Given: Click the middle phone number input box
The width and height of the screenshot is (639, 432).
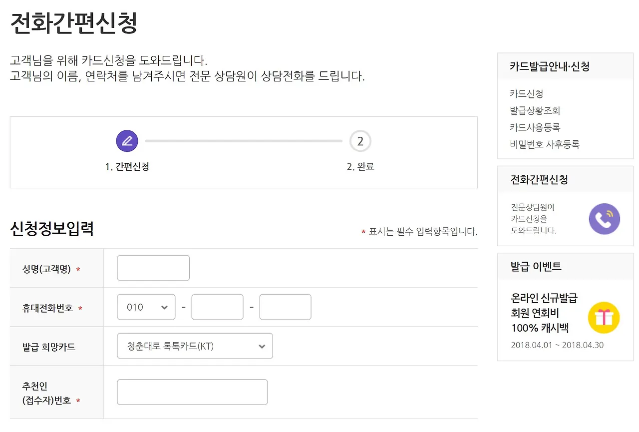Looking at the screenshot, I should point(217,307).
